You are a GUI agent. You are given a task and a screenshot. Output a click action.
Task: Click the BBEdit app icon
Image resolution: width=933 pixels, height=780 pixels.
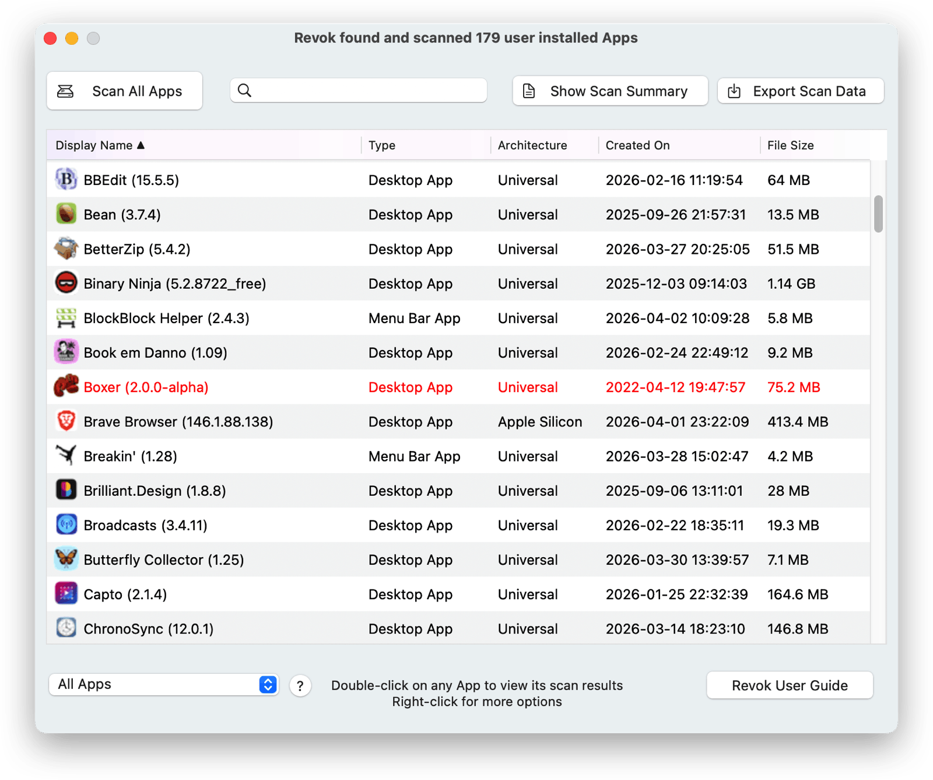point(66,180)
